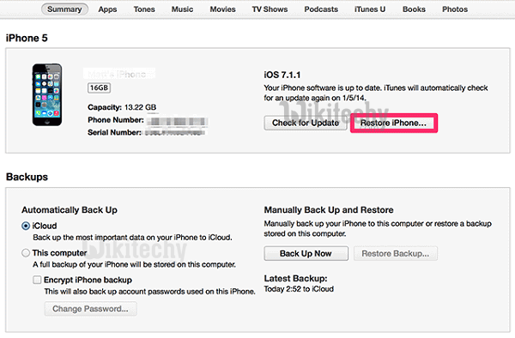Viewport: 515px width, 338px height.
Task: Go to the Music tab
Action: tap(182, 9)
